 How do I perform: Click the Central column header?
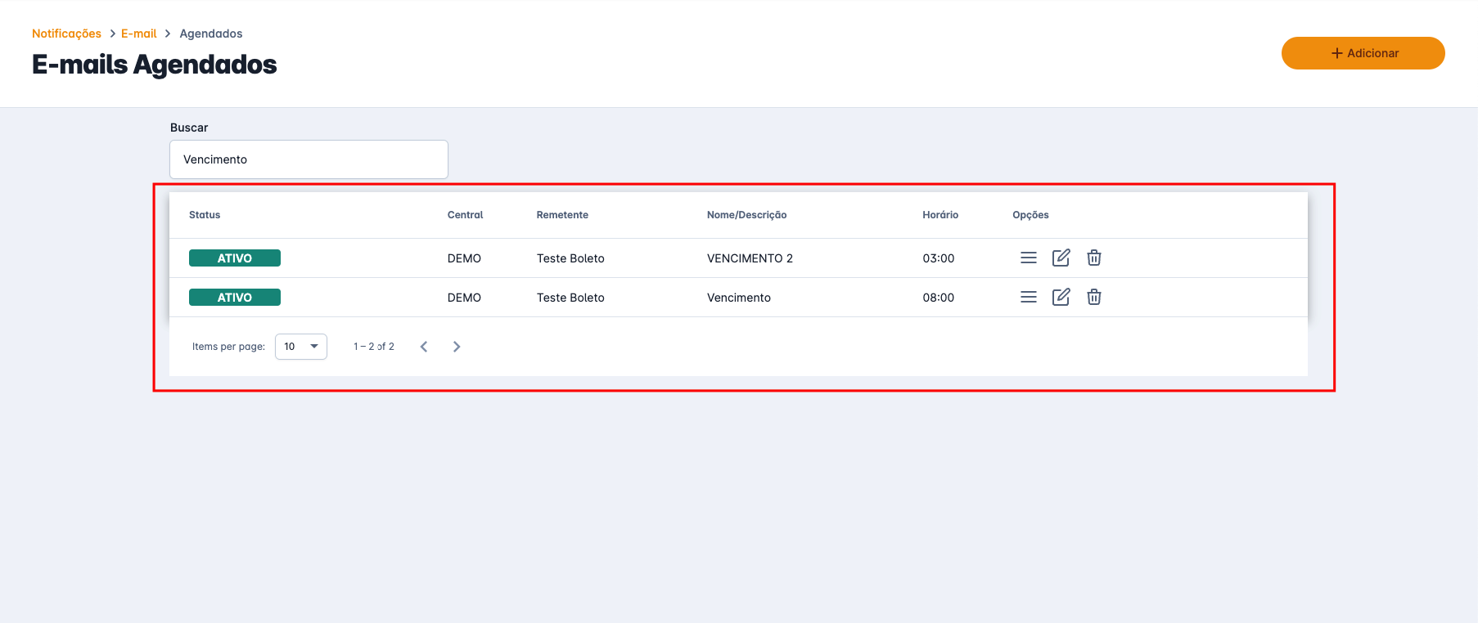tap(465, 215)
